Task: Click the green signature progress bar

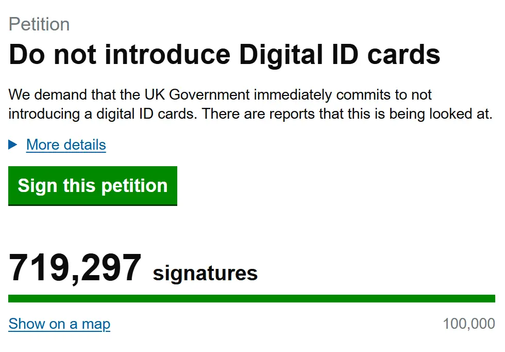Action: (x=251, y=298)
